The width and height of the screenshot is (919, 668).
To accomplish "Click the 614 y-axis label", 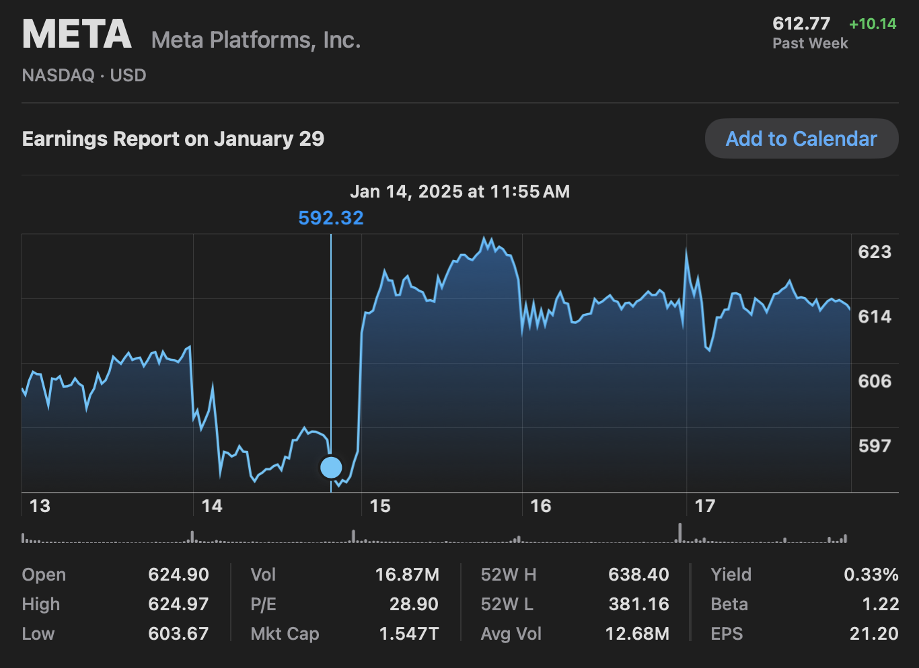I will (875, 317).
